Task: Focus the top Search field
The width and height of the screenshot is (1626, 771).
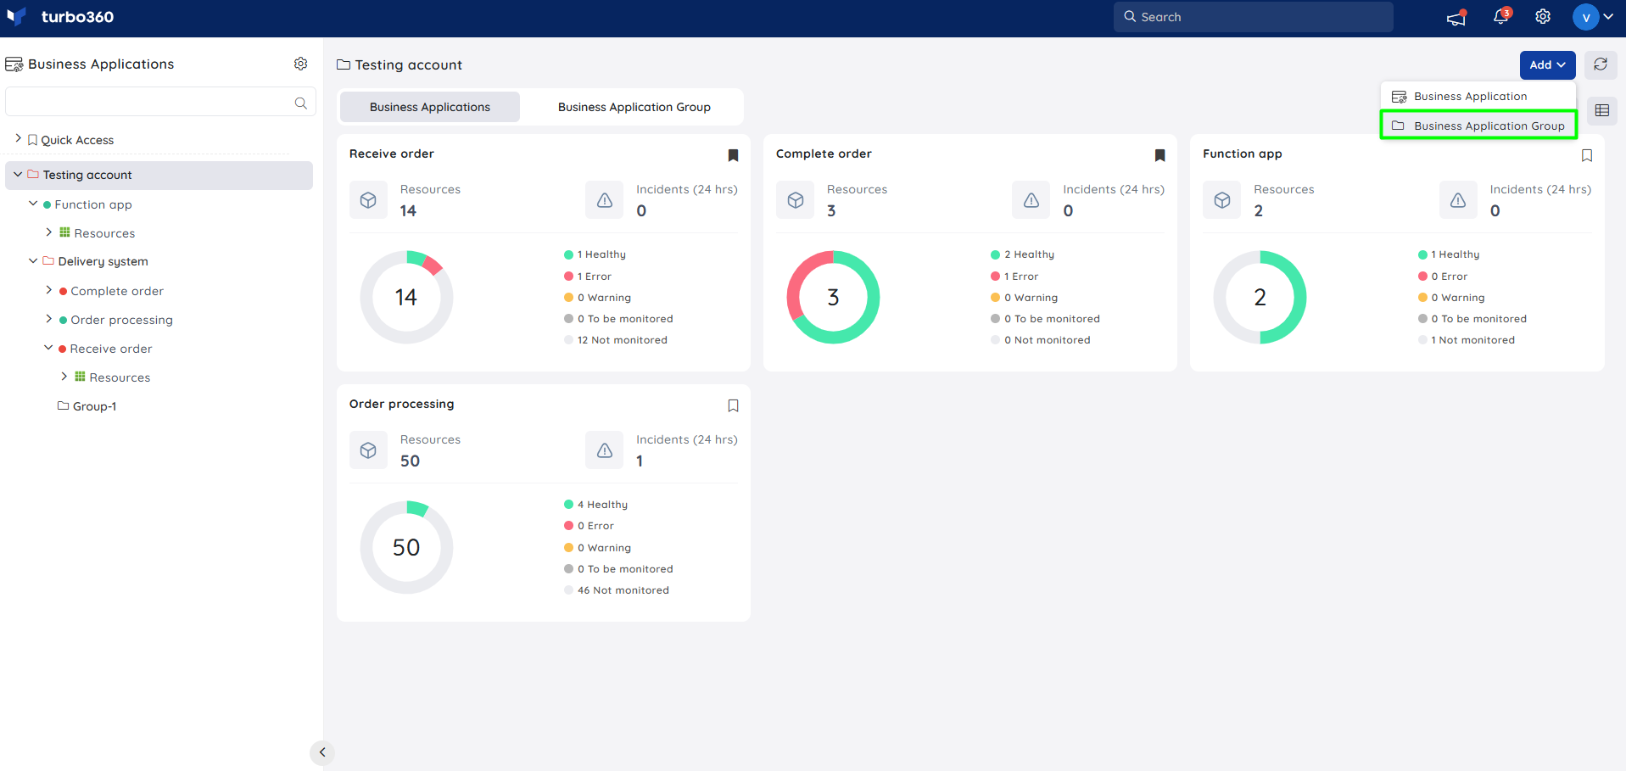Action: pos(1253,17)
